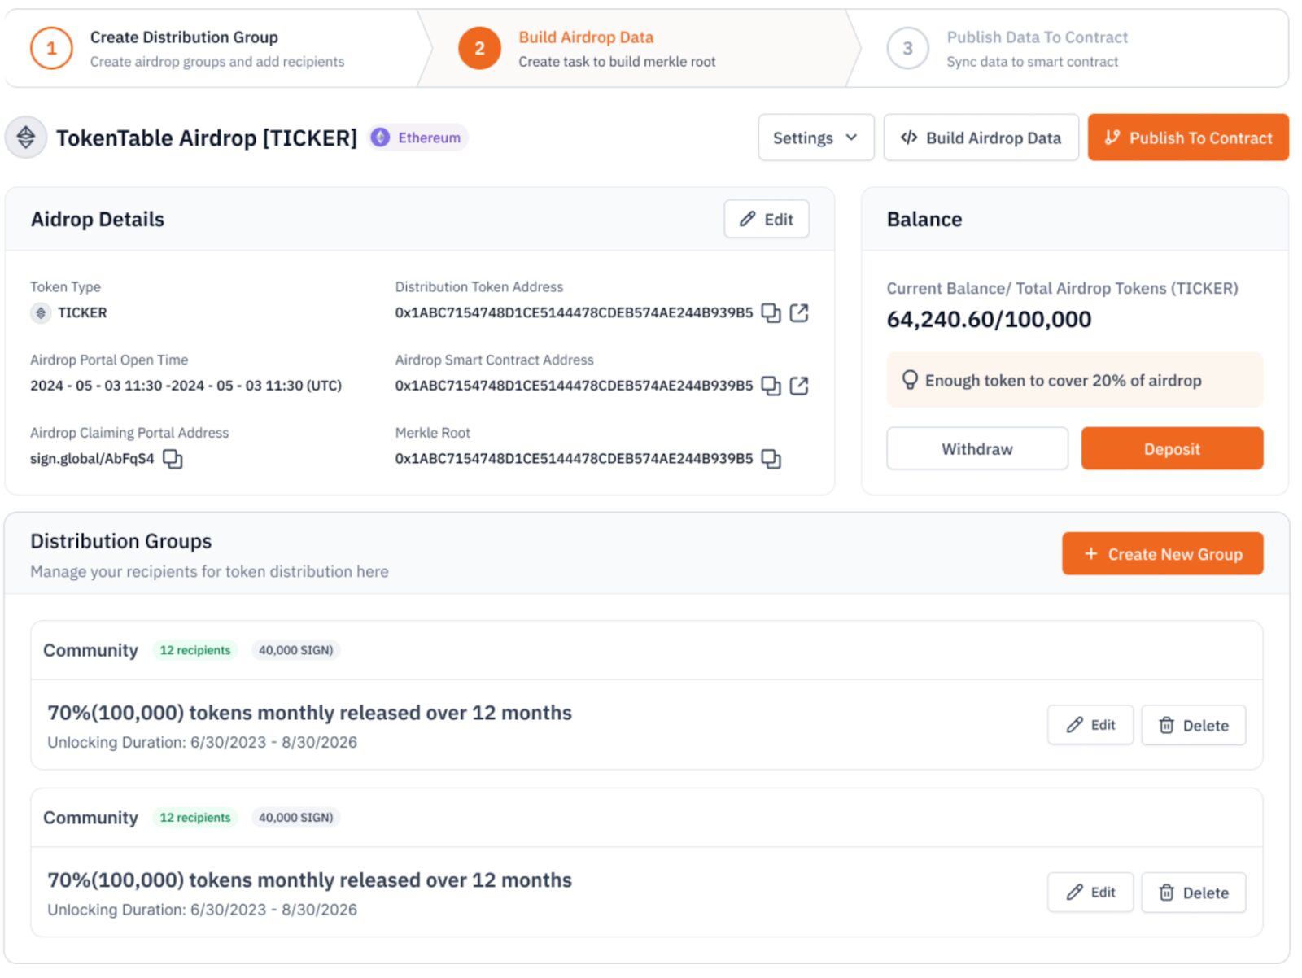
Task: Click the Merkle Root hash text
Action: click(574, 459)
